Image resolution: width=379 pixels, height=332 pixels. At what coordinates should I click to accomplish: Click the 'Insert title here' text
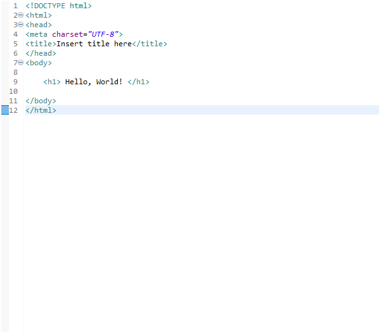(x=94, y=44)
